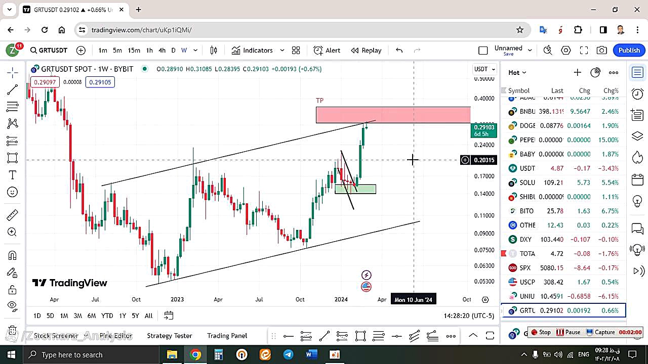
Task: Open the patterns drawing tool
Action: point(13,124)
